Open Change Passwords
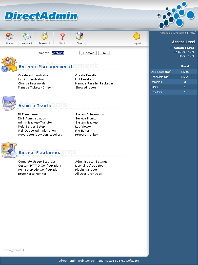 [32, 83]
